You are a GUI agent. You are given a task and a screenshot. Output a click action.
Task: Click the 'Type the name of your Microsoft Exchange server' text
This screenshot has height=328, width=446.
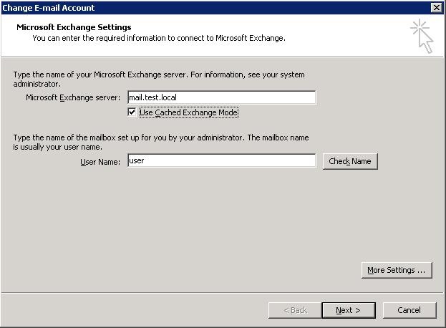point(159,79)
